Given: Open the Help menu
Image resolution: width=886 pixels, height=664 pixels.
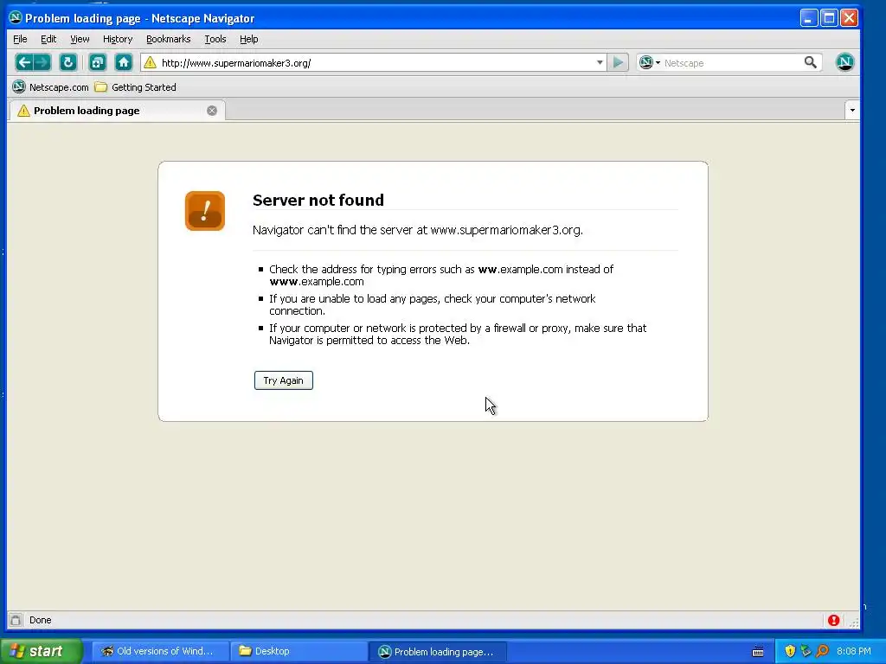Looking at the screenshot, I should pyautogui.click(x=248, y=39).
